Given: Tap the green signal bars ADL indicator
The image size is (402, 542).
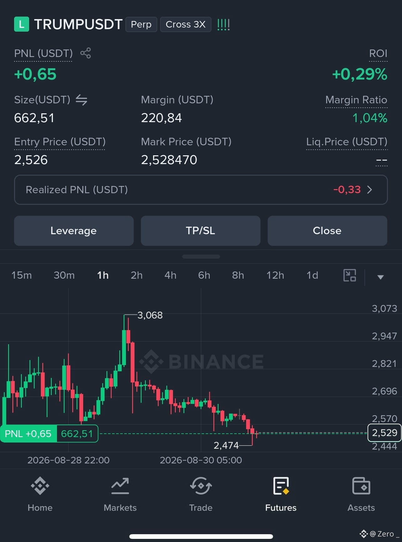Looking at the screenshot, I should 224,24.
